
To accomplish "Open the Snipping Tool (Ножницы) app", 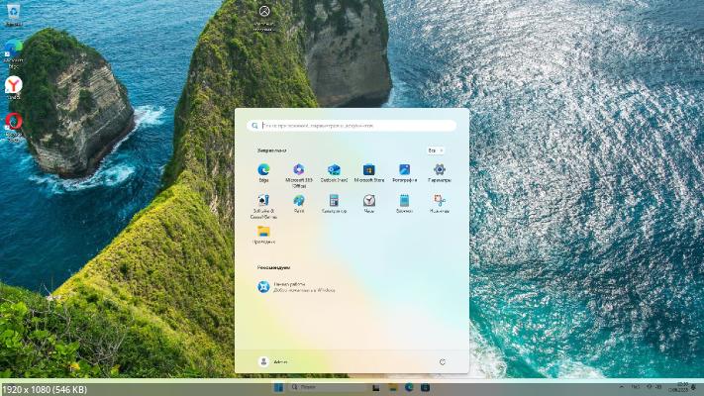I will 439,203.
